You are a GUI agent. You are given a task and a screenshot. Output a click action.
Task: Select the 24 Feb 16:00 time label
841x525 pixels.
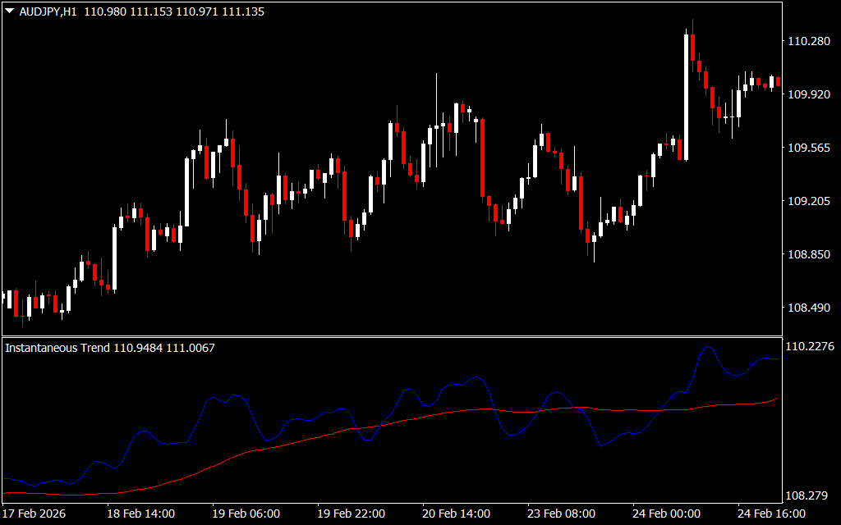pyautogui.click(x=771, y=514)
